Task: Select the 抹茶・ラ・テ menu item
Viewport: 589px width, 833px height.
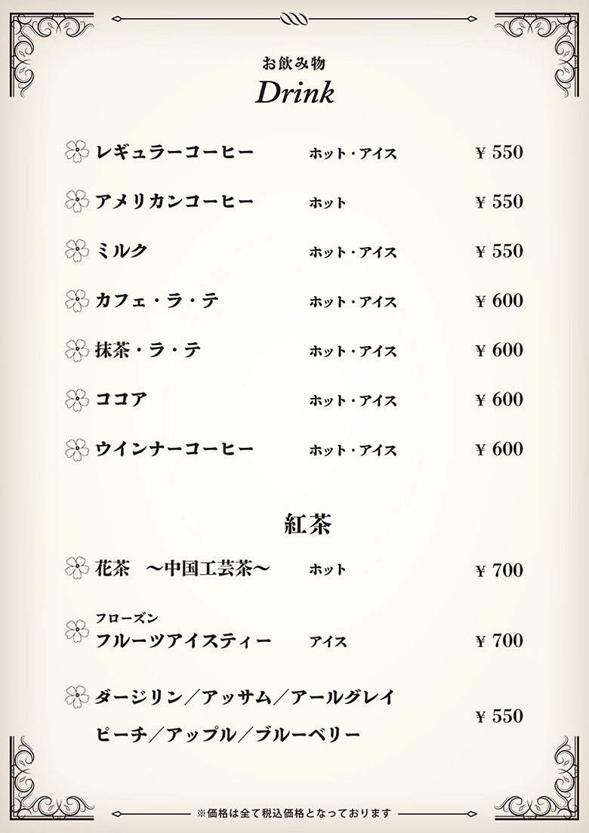Action: [x=148, y=350]
